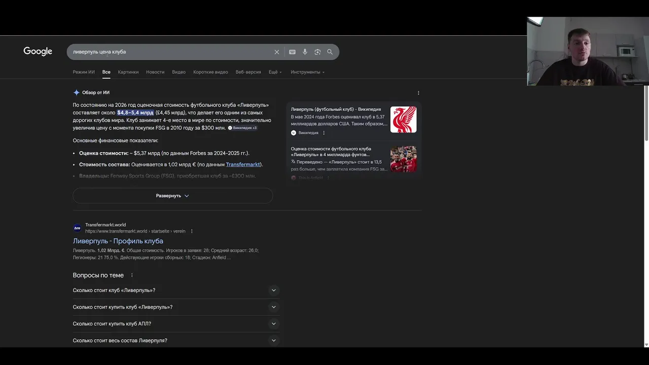Expand question Сколько стоит купить клуб АПЛ?
Screen dimensions: 649x365
[176, 324]
